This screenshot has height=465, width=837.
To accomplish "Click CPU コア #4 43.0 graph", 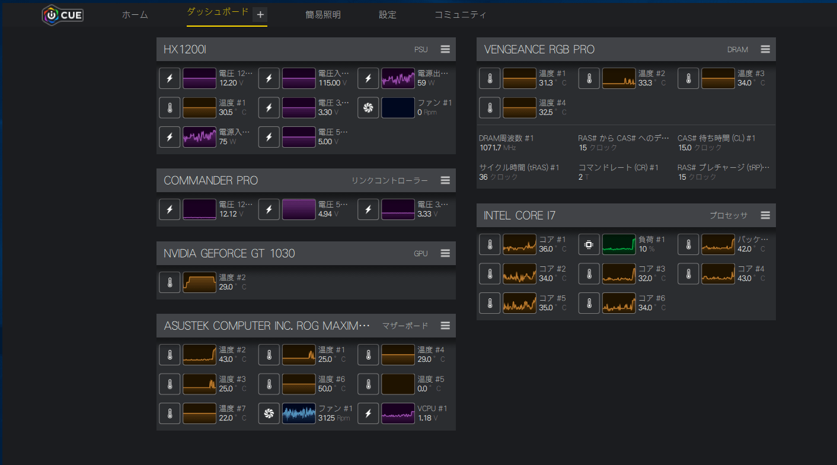I will (718, 273).
